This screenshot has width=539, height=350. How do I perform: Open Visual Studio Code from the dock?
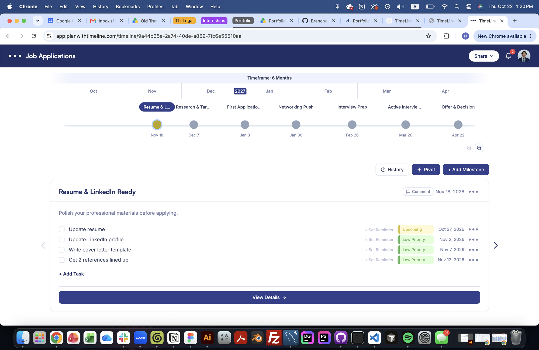[x=374, y=338]
